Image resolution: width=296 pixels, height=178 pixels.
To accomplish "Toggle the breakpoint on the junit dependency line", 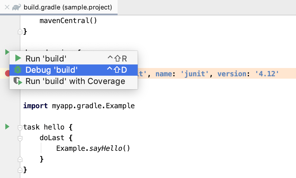I will [x=7, y=74].
